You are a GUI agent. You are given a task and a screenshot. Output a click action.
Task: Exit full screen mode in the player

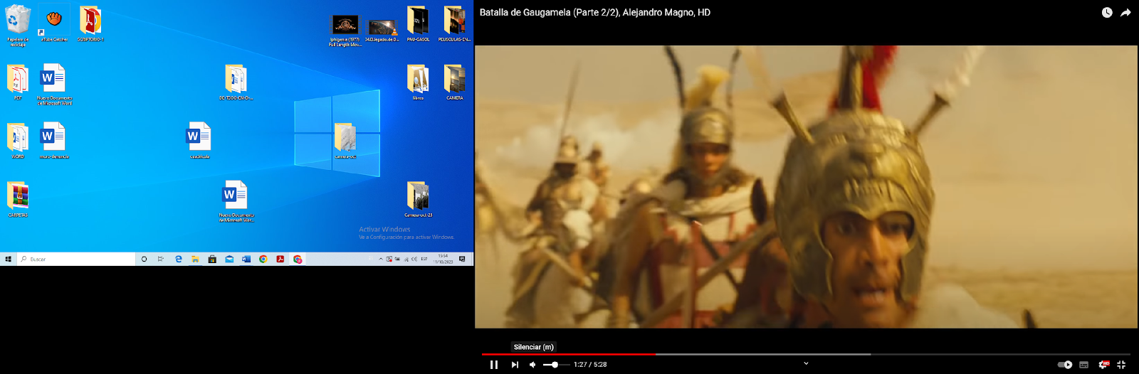pyautogui.click(x=1121, y=365)
